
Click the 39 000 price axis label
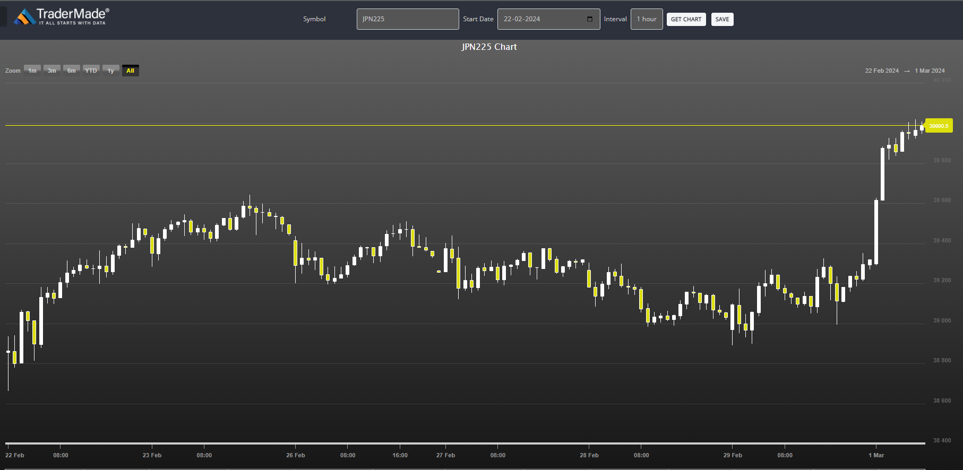coord(942,320)
